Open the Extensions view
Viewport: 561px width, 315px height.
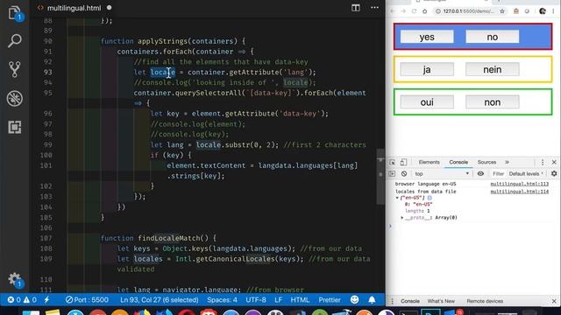tap(14, 127)
